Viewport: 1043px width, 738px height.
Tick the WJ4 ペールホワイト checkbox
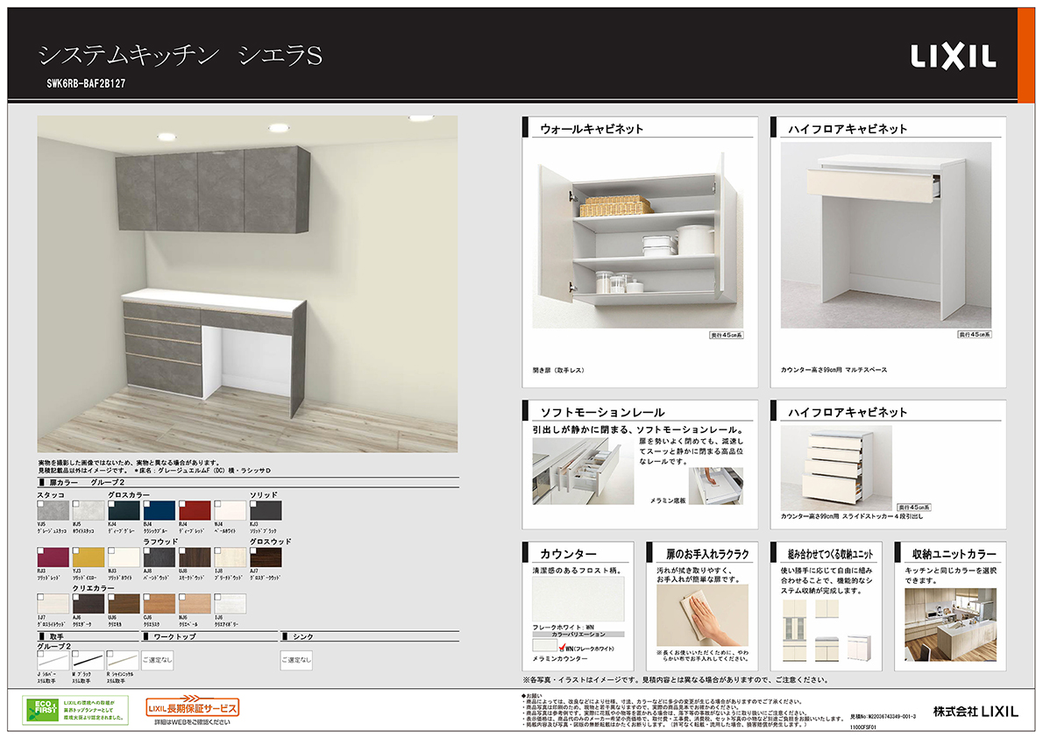pyautogui.click(x=218, y=505)
